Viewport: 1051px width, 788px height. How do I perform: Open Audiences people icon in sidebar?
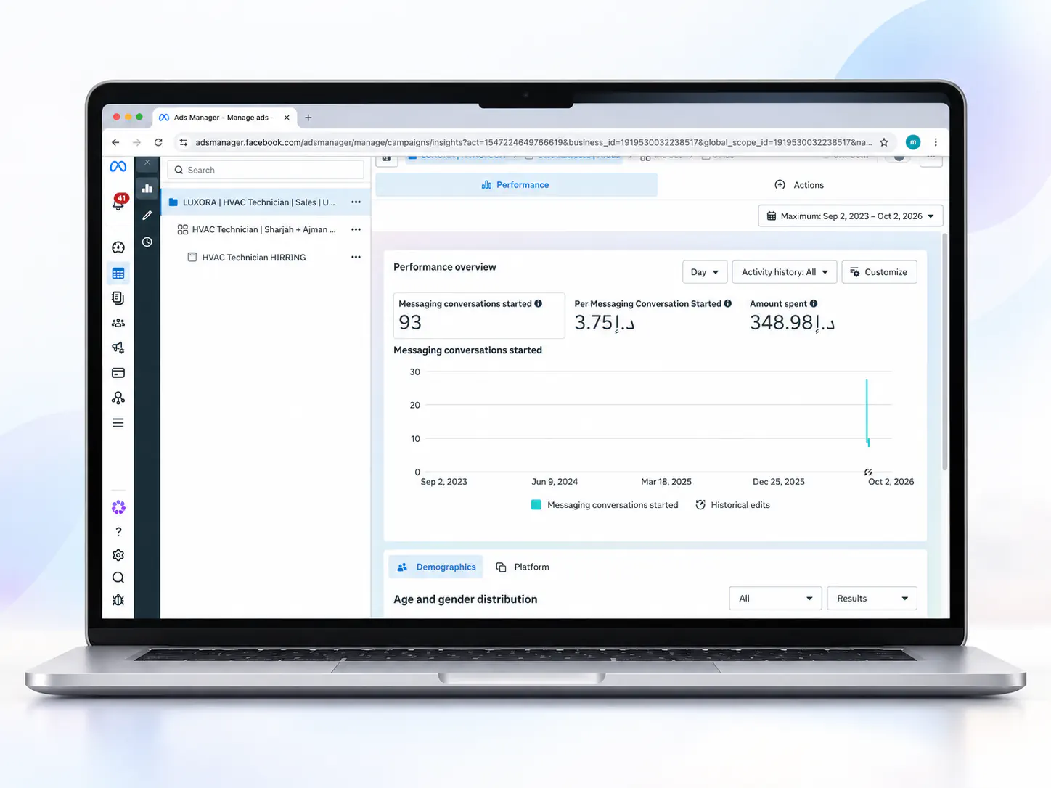pyautogui.click(x=118, y=323)
